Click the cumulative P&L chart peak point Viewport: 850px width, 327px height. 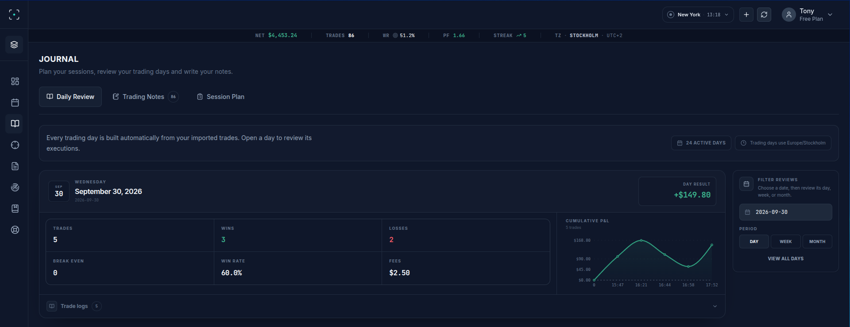641,240
